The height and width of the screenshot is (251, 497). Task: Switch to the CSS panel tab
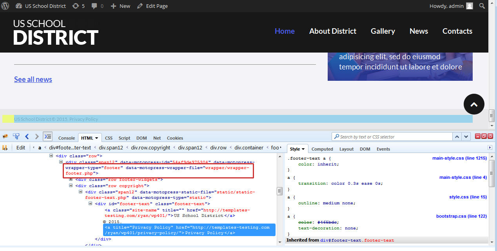109,138
